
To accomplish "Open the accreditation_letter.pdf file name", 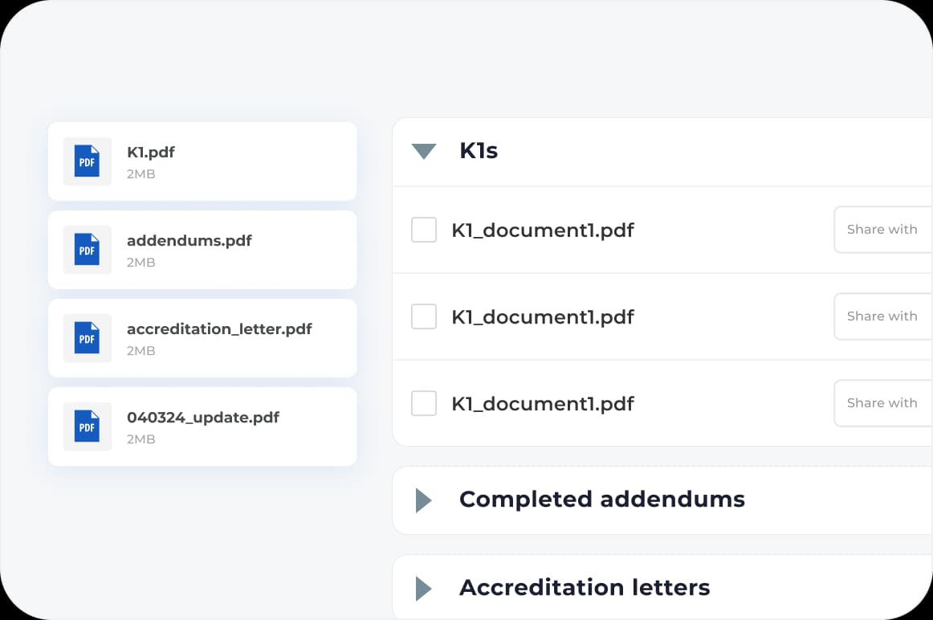I will pyautogui.click(x=219, y=328).
